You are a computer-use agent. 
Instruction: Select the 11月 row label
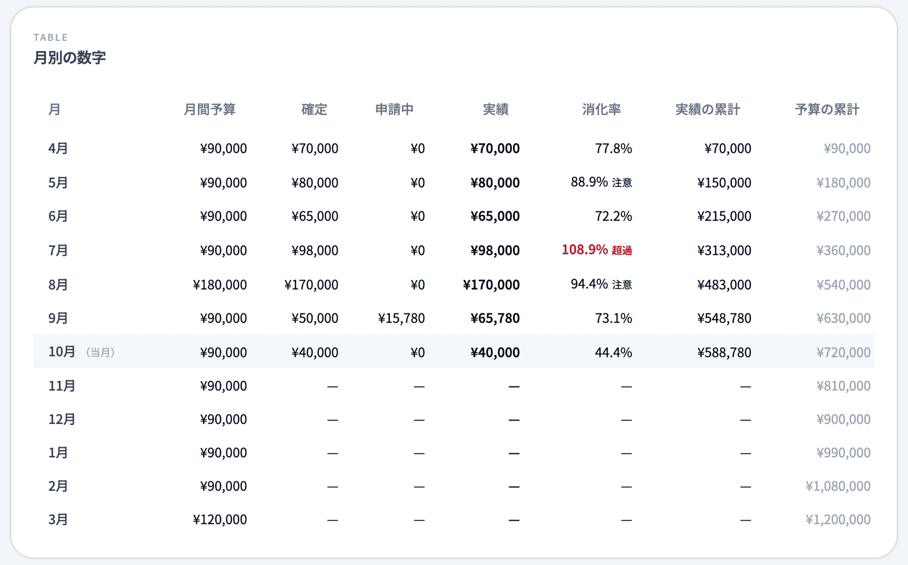pos(62,386)
